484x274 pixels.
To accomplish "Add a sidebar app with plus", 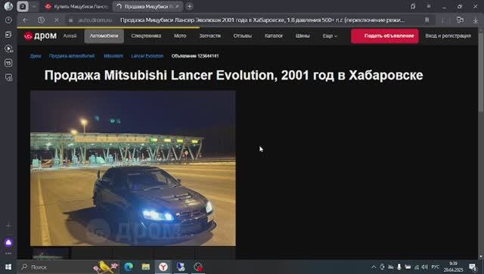I will tap(8, 226).
